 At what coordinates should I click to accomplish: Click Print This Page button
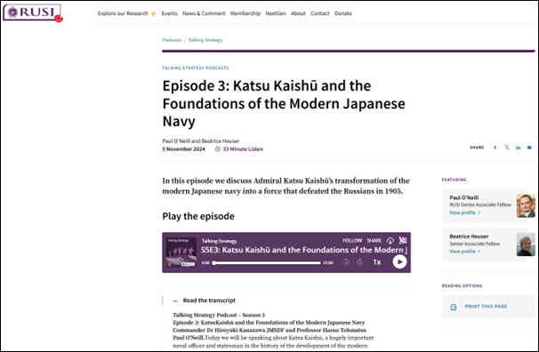[x=486, y=307]
